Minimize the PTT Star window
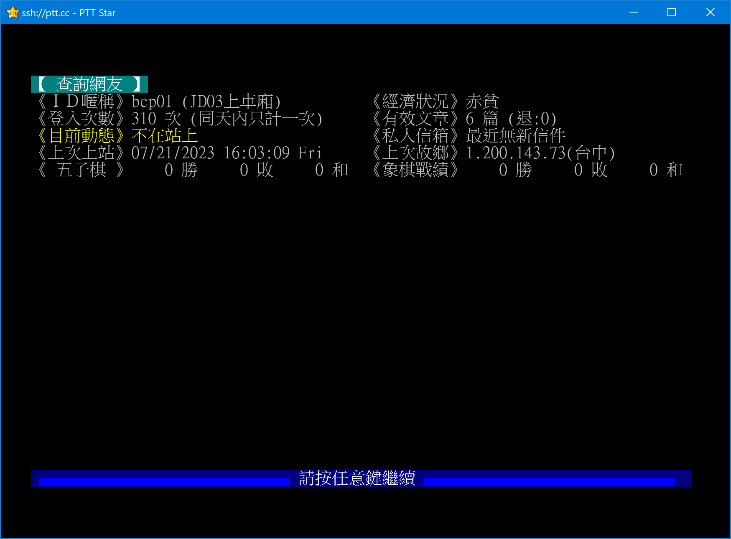 click(633, 13)
